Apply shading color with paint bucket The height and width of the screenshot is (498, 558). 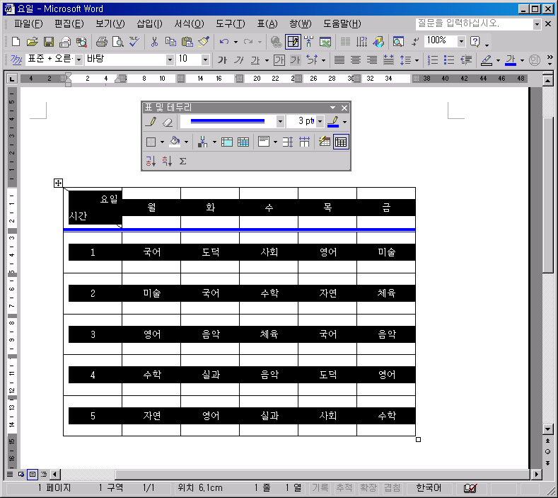(x=175, y=142)
